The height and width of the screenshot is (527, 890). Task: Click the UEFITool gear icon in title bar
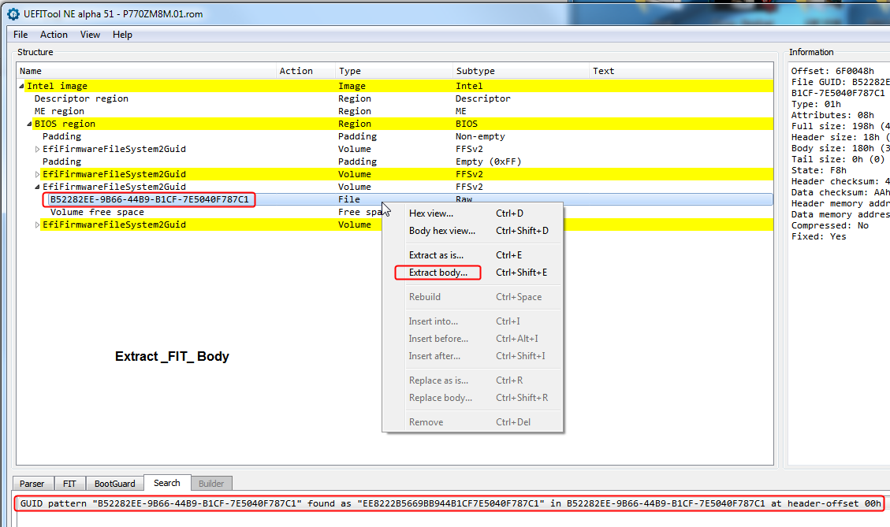[13, 13]
